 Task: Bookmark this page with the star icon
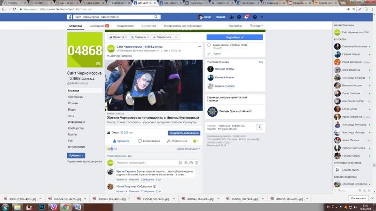(353, 9)
